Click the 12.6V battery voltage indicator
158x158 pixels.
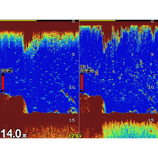[x=75, y=136]
